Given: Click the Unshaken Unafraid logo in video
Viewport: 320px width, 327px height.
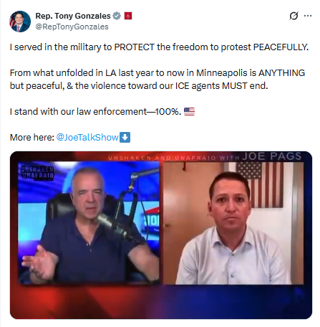Looking at the screenshot, I should tap(37, 173).
